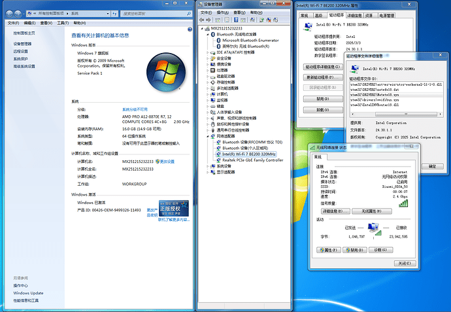The width and height of the screenshot is (451, 312).
Task: Open the 设备管理器 link in left sidebar
Action: pyautogui.click(x=22, y=44)
